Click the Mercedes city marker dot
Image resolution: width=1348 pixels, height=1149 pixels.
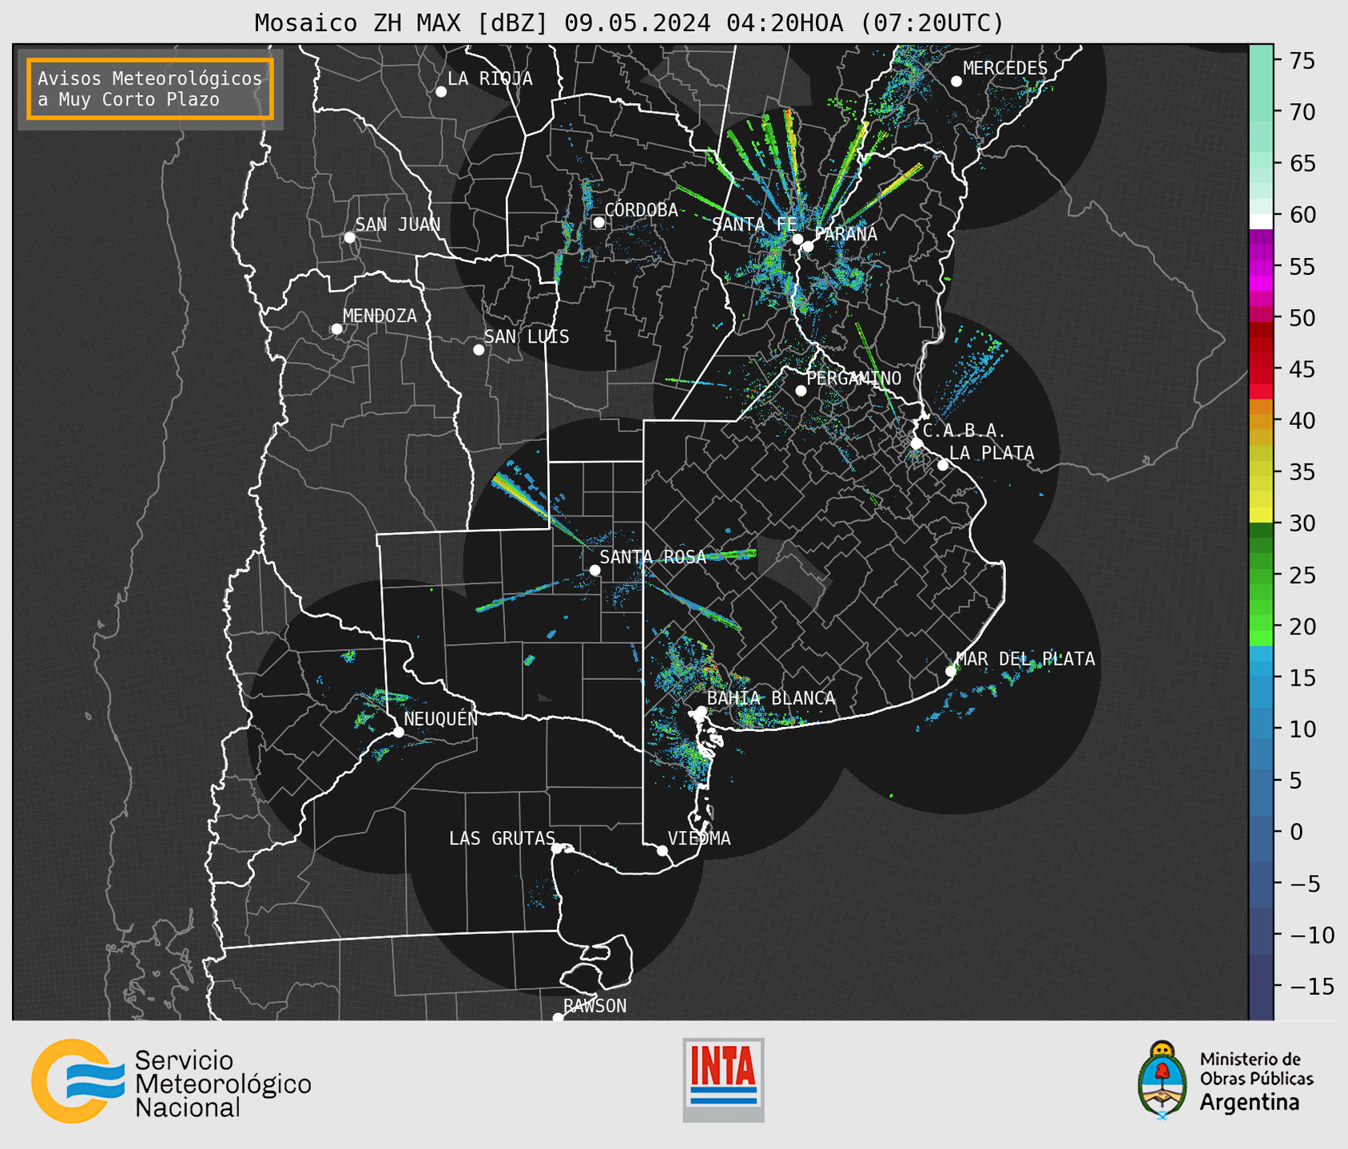point(956,82)
